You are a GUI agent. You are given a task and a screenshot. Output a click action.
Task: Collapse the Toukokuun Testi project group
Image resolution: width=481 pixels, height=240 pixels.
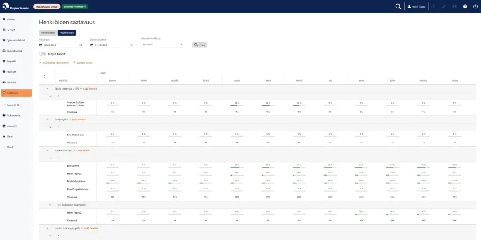47,150
